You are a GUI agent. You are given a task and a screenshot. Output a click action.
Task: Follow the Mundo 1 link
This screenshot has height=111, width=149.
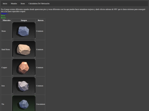pos(4,13)
